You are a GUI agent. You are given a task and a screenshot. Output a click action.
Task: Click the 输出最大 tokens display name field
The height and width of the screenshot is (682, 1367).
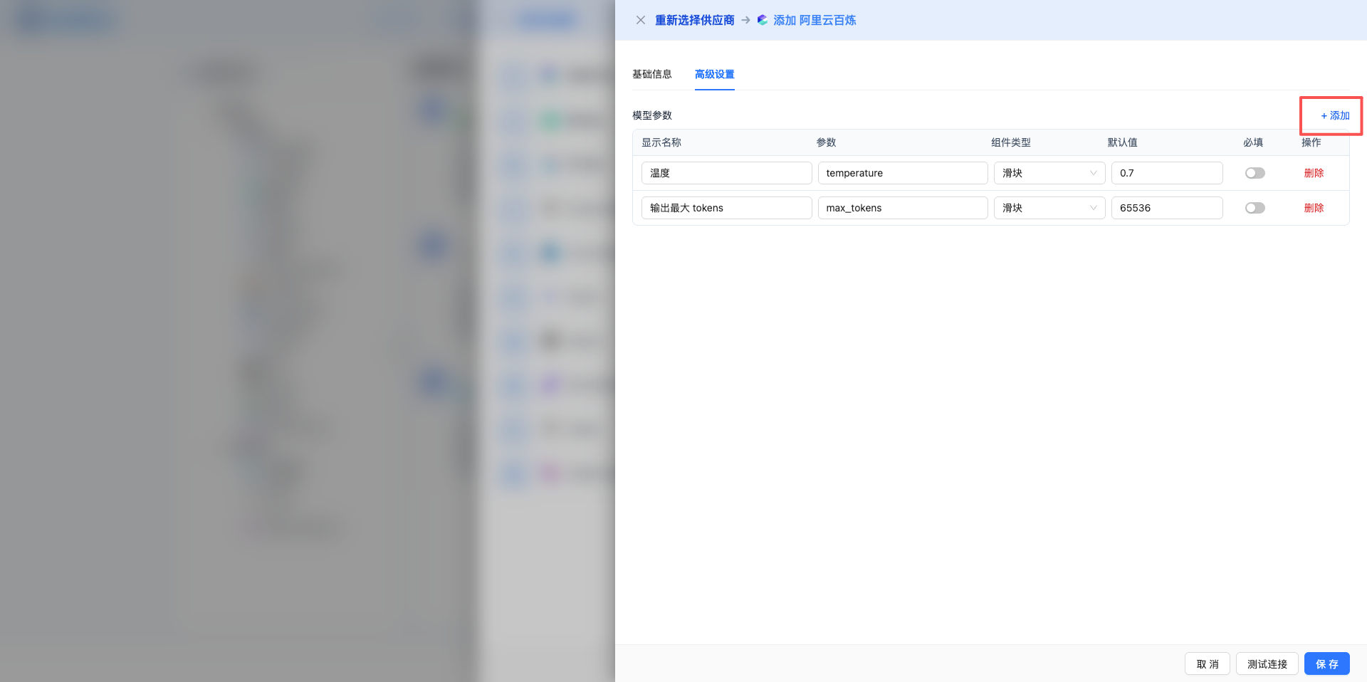(x=726, y=208)
